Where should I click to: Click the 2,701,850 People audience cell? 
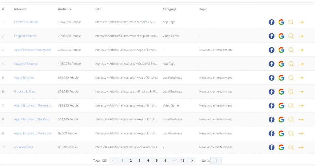point(69,36)
